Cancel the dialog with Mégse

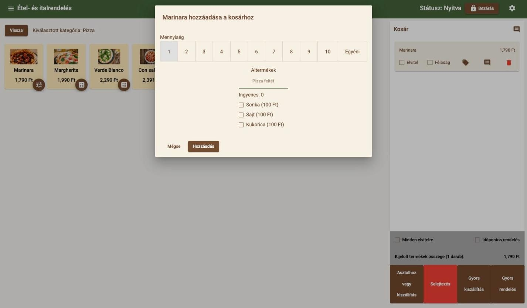click(174, 146)
